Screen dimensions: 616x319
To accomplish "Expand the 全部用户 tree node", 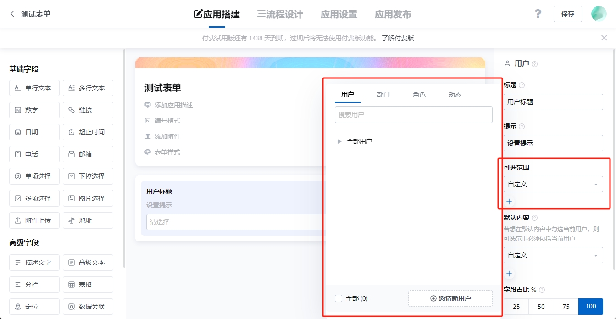I will point(339,141).
